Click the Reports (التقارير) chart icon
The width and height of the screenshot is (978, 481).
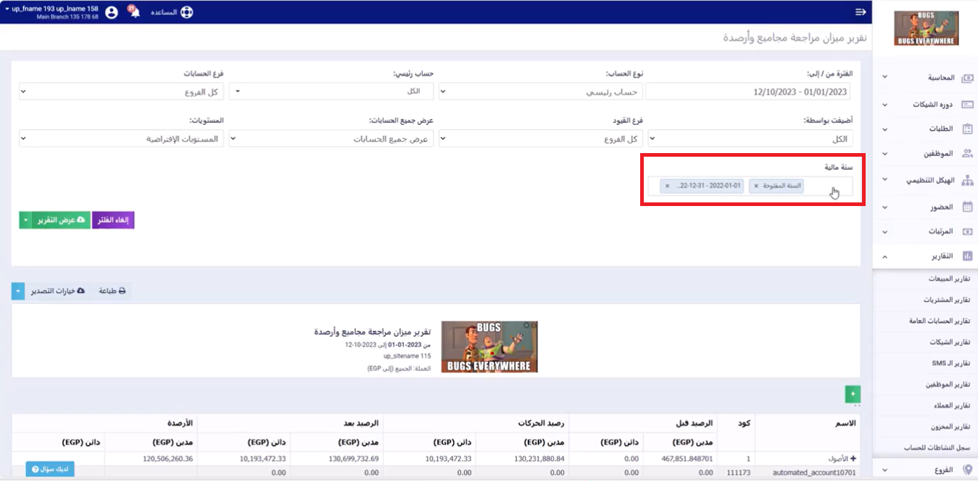point(967,256)
